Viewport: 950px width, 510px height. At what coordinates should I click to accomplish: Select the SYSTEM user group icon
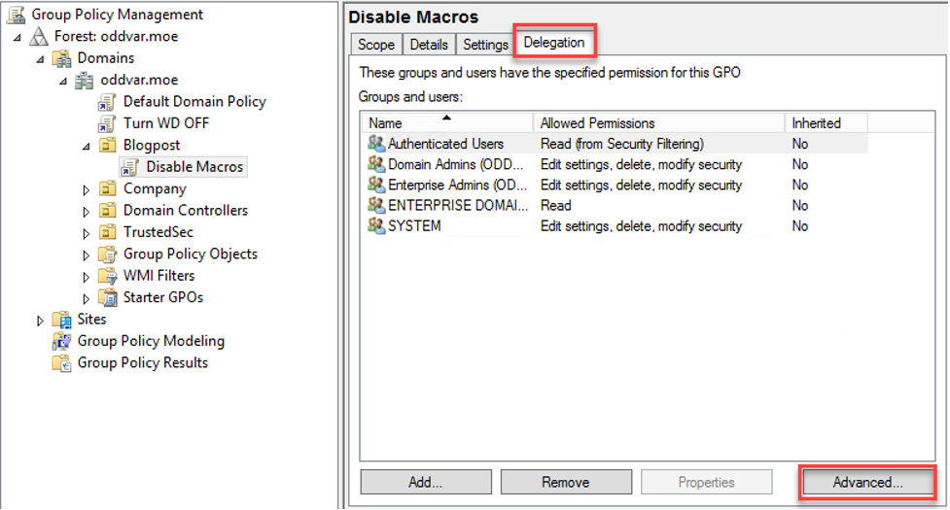click(376, 226)
